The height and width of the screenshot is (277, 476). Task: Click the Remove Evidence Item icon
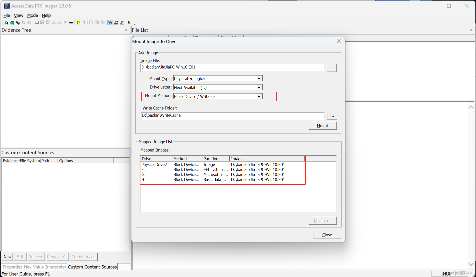tap(23, 22)
